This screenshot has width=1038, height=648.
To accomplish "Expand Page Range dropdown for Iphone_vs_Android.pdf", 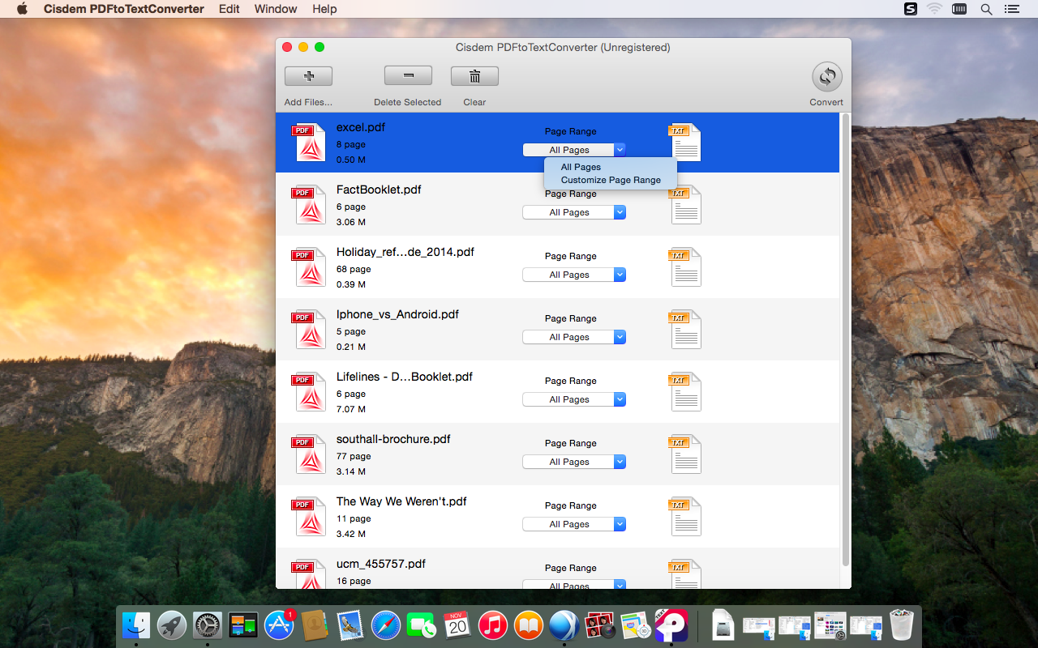I will pyautogui.click(x=574, y=337).
